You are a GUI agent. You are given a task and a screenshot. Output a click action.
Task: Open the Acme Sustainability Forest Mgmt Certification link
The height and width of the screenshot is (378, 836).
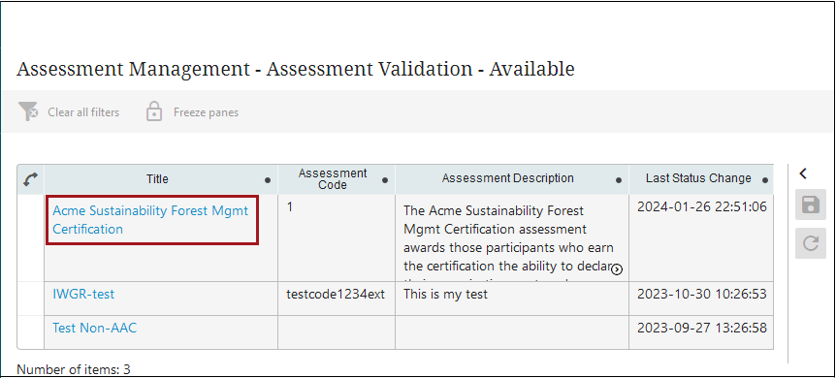[150, 220]
